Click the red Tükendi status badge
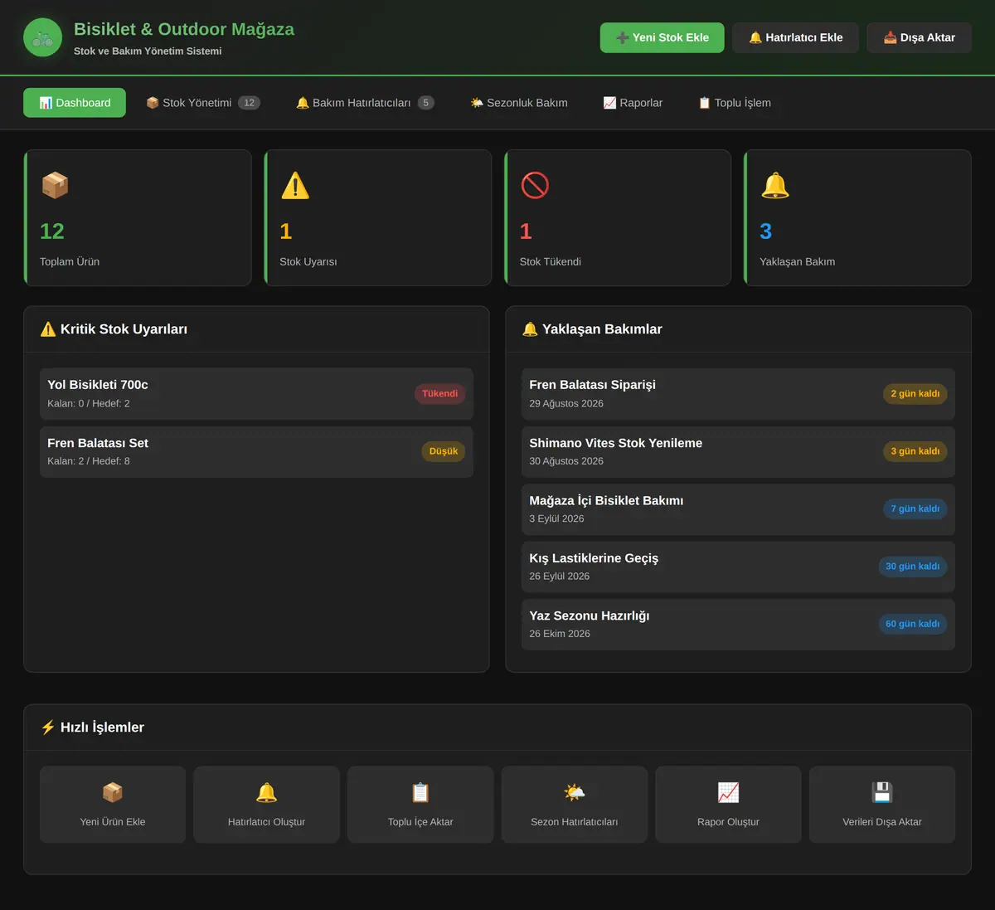Screen dimensions: 995x910 [439, 394]
